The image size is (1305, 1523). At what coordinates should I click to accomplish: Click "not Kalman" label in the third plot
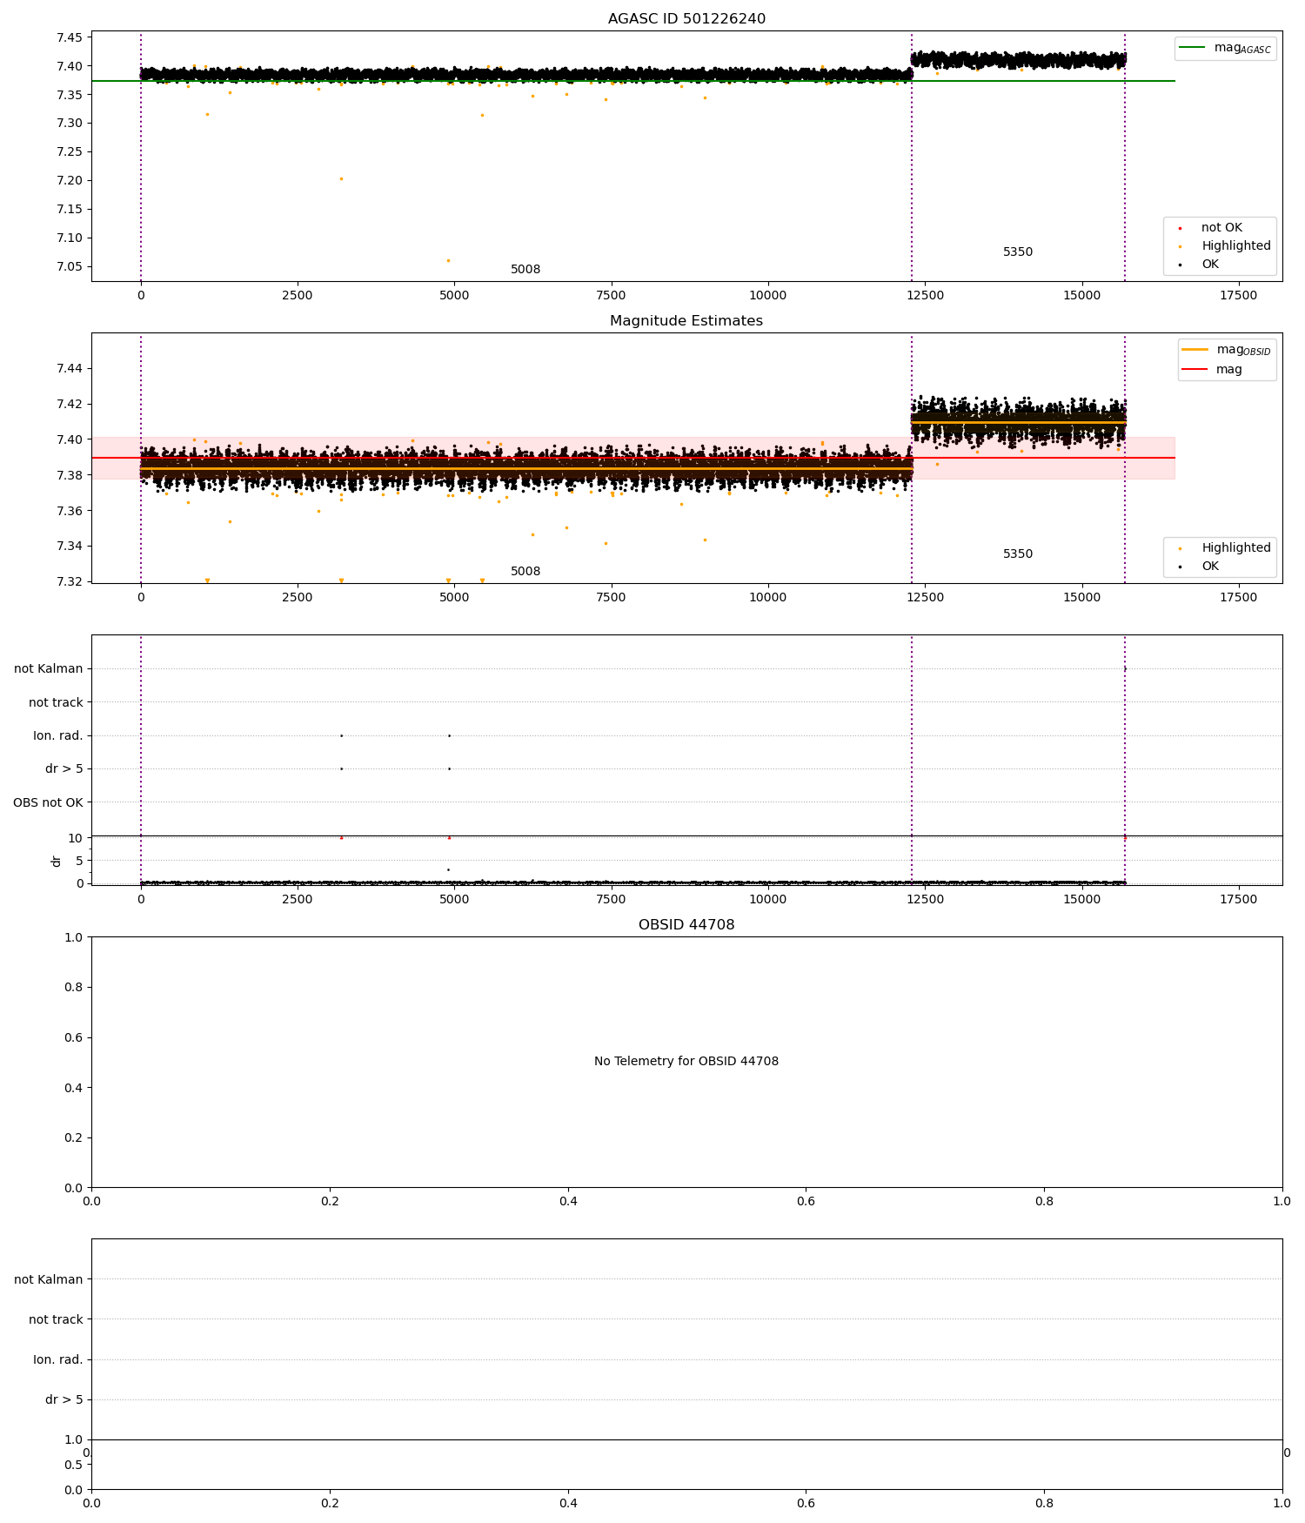click(x=49, y=669)
